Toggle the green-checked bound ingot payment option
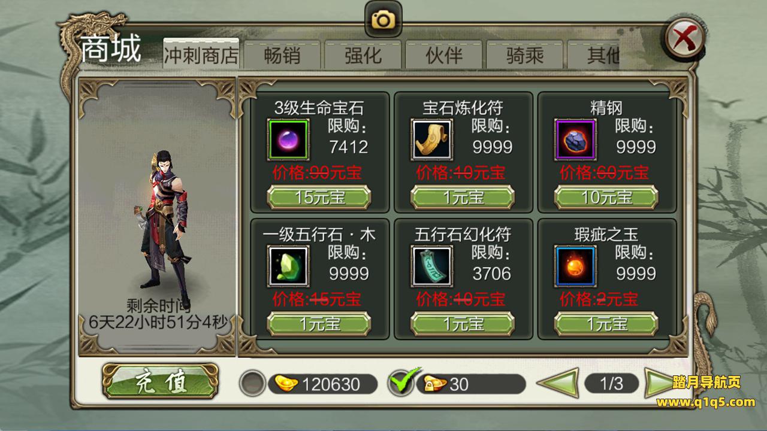The image size is (767, 431). click(x=401, y=383)
